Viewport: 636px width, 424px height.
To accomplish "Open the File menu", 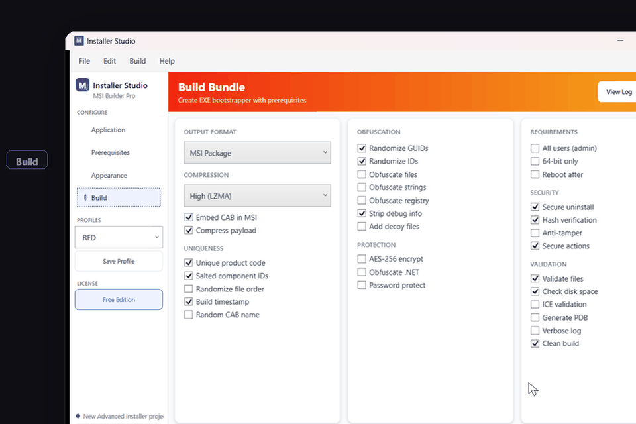I will click(x=84, y=61).
